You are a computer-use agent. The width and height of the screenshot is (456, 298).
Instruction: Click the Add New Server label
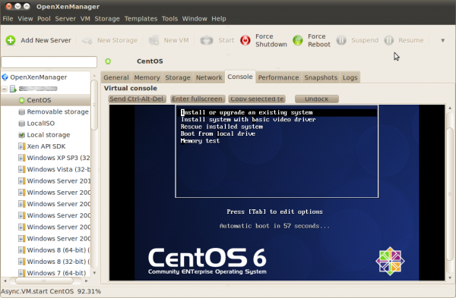pos(46,40)
